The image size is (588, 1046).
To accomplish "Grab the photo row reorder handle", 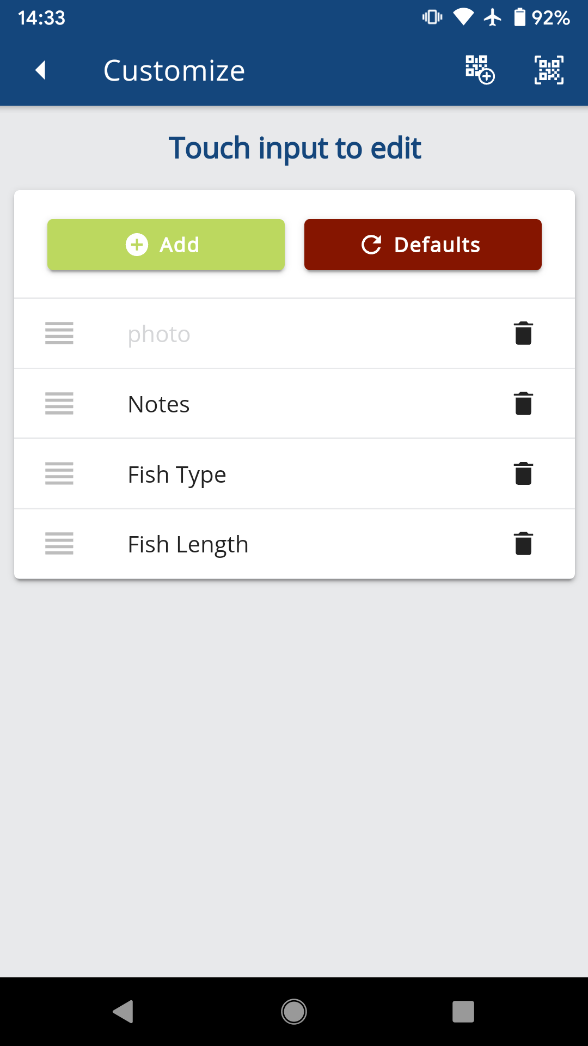I will click(x=59, y=333).
